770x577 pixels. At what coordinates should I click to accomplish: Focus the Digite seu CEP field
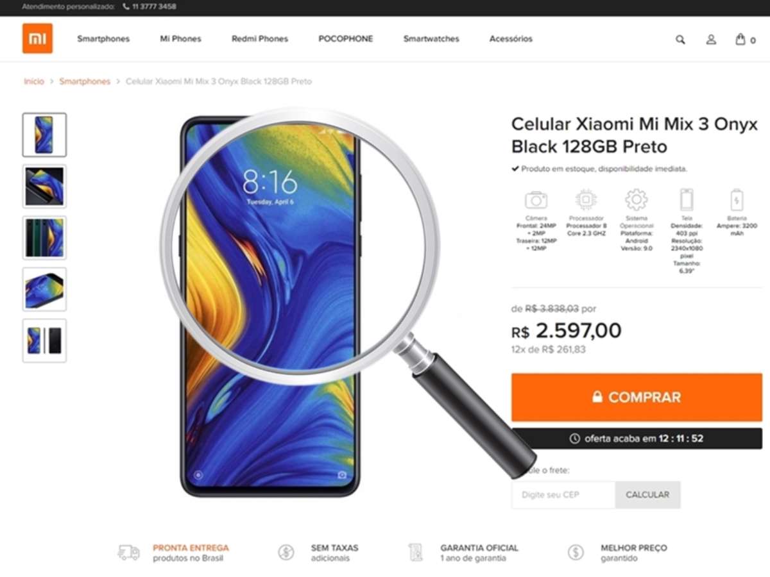point(563,495)
